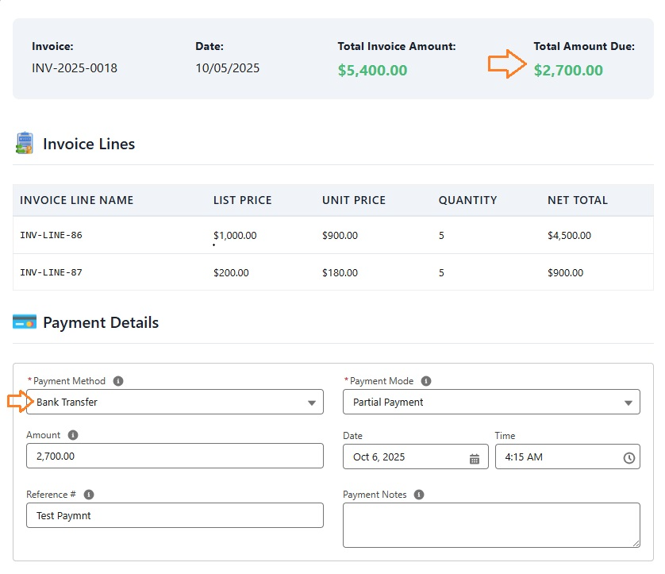Click inside the Payment Notes textarea

point(491,525)
